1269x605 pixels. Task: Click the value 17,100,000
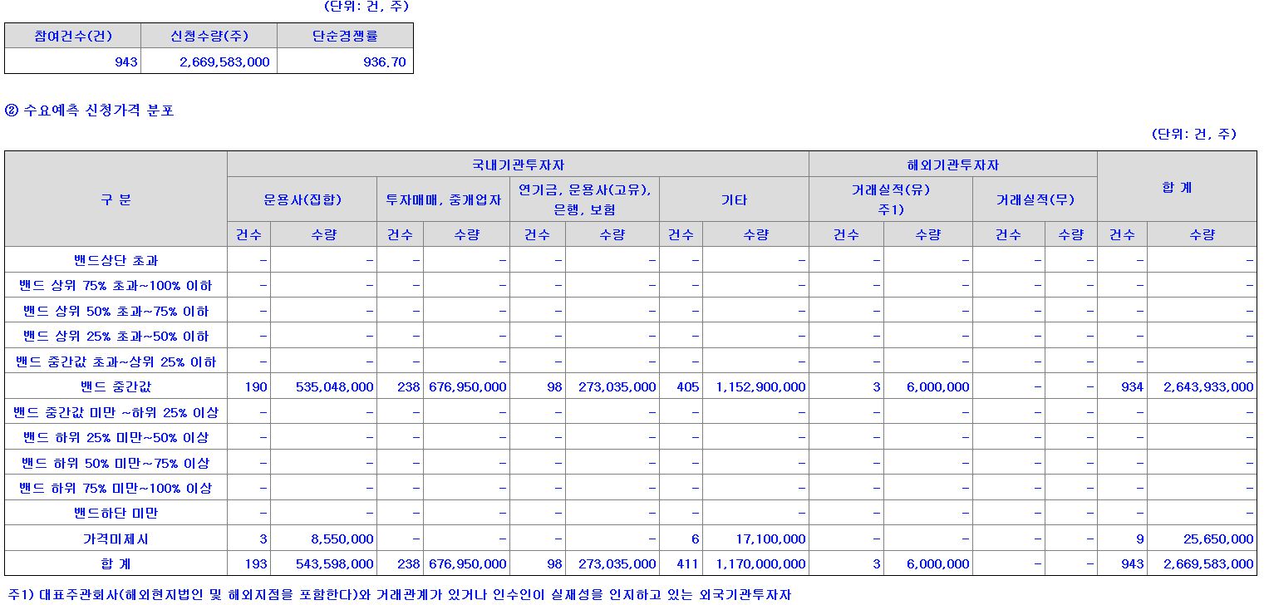(x=771, y=539)
